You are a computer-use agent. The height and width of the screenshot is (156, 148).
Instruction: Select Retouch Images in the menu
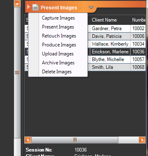tap(59, 36)
